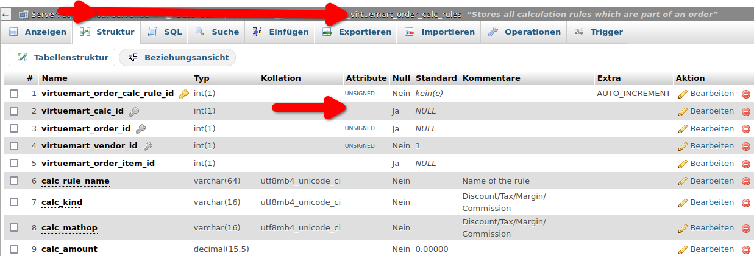
Task: Tick the checkbox for virtuemart_order_calc_rule_id
Action: tap(14, 94)
